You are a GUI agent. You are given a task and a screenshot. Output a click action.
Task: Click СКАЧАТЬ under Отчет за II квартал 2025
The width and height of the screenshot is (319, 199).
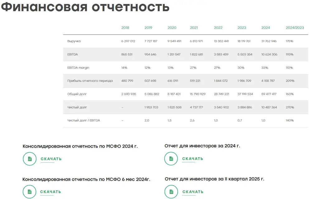pyautogui.click(x=193, y=192)
